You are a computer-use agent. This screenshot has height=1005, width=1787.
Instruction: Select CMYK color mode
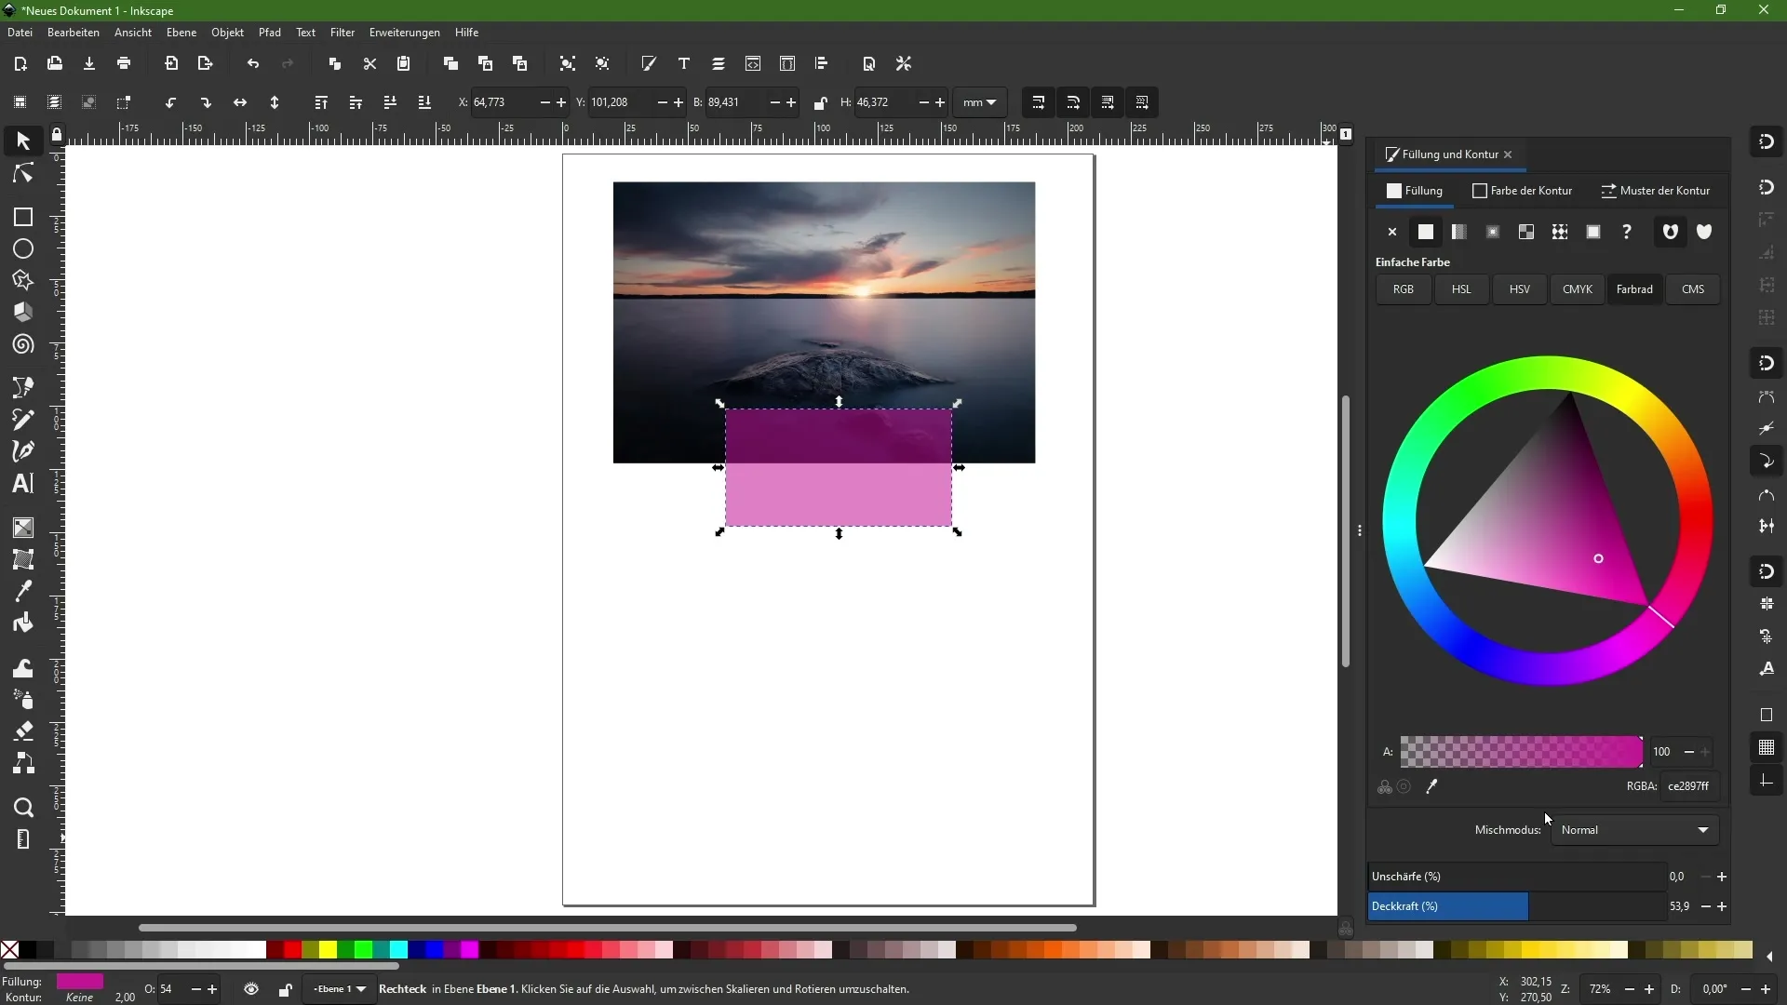point(1578,289)
